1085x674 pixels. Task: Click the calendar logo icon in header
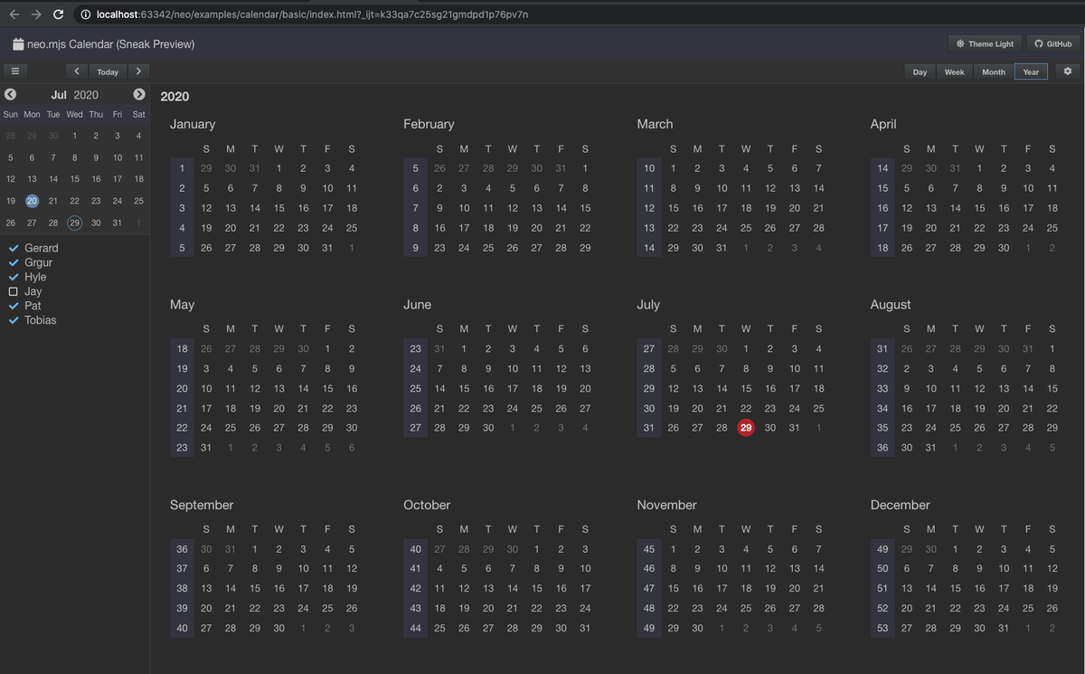tap(18, 43)
